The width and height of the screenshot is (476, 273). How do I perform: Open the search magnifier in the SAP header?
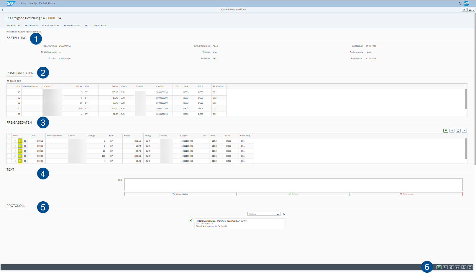point(459,3)
